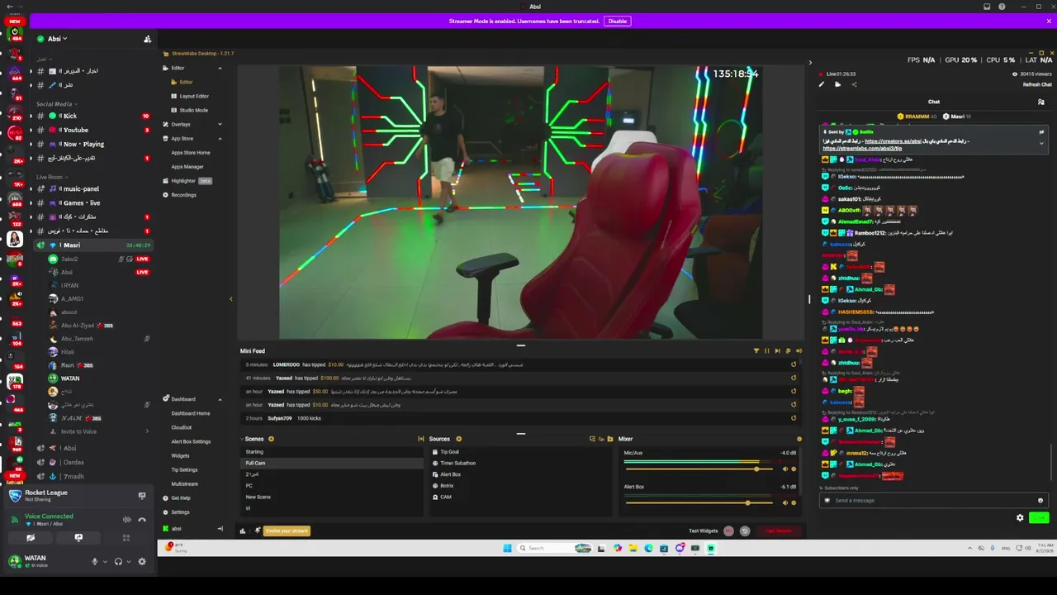
Task: Replay the Sufyan709 1000 kicks alert
Action: tap(794, 418)
